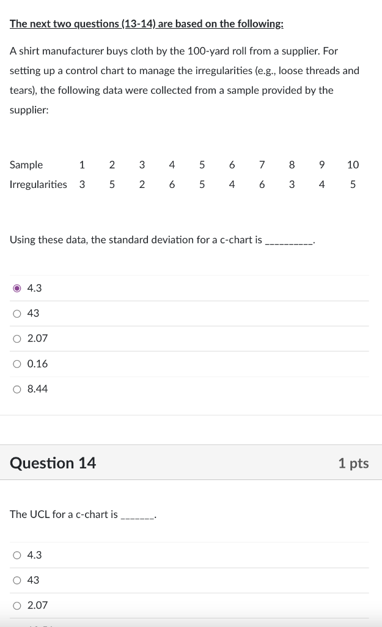Click the Irregularities row label
The image size is (382, 627).
pos(38,184)
